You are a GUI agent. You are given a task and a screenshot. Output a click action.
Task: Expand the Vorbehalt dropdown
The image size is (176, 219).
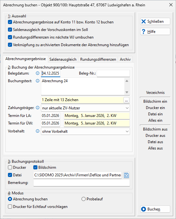(x=127, y=131)
